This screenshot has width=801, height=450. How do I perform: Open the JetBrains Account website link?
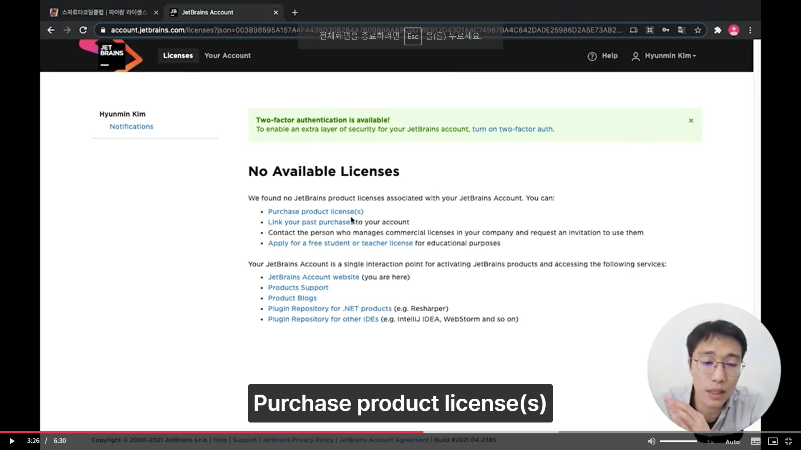[x=313, y=277]
